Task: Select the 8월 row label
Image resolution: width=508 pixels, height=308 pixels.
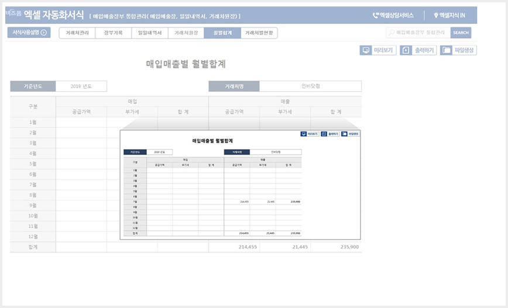Action: tap(33, 195)
